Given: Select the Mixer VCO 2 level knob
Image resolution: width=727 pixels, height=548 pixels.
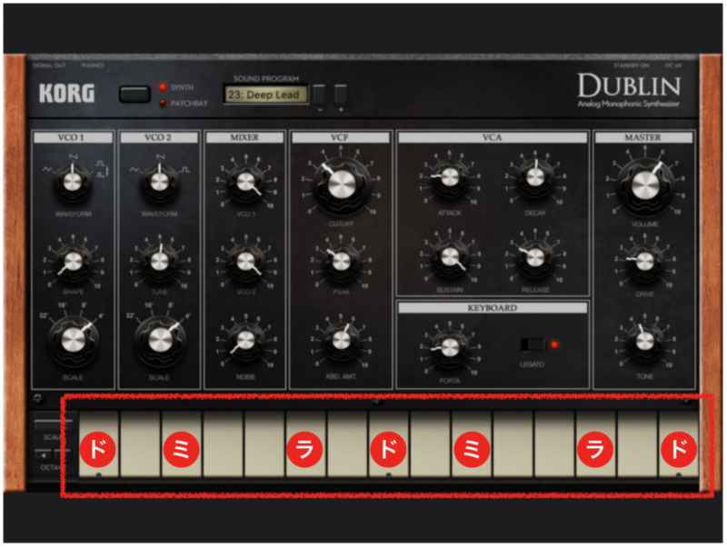Looking at the screenshot, I should pos(245,262).
